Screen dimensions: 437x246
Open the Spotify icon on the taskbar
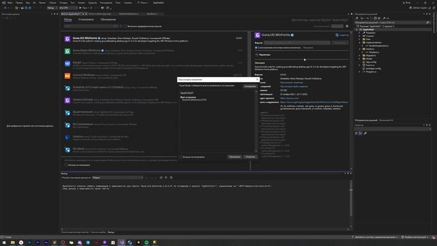pos(147,243)
